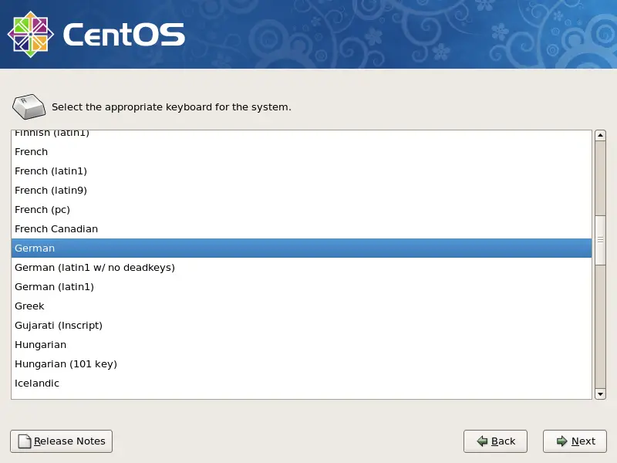
Task: Choose French (latin9) from list
Action: [302, 190]
